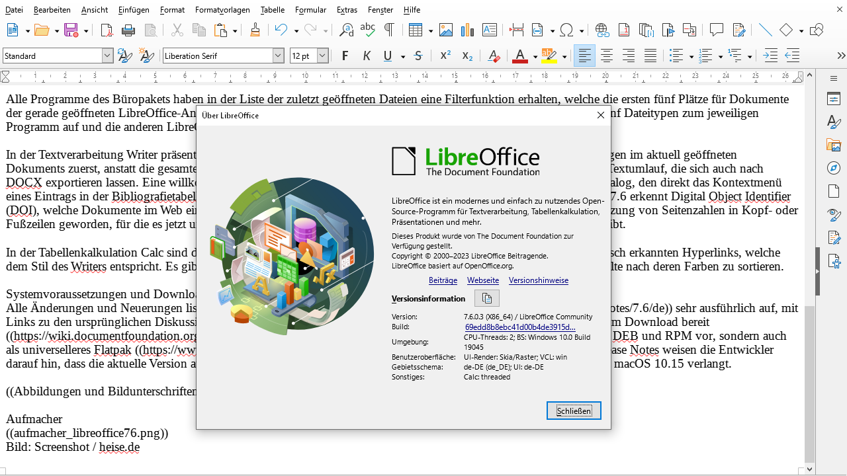The width and height of the screenshot is (847, 476).
Task: Click the Schließen button
Action: (574, 411)
